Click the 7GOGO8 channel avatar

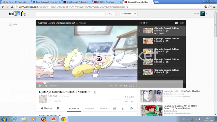click(x=43, y=99)
